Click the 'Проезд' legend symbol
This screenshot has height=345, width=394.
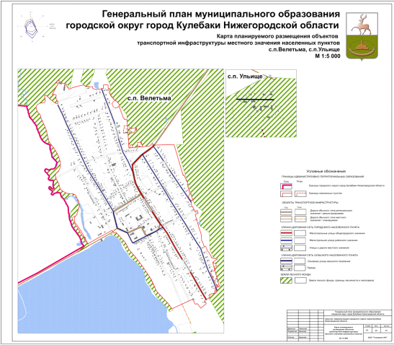click(x=286, y=268)
